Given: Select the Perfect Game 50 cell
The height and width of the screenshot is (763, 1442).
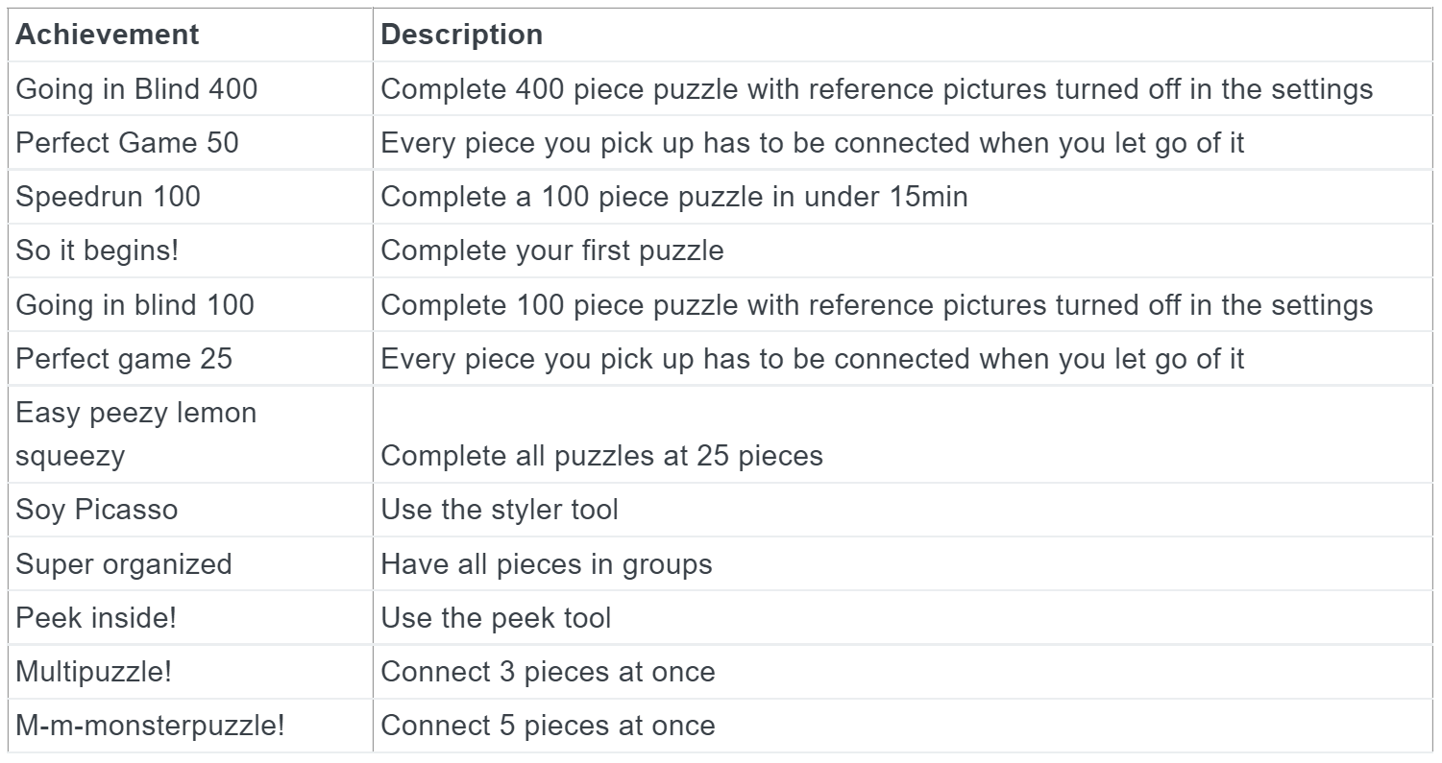Looking at the screenshot, I should point(127,143).
